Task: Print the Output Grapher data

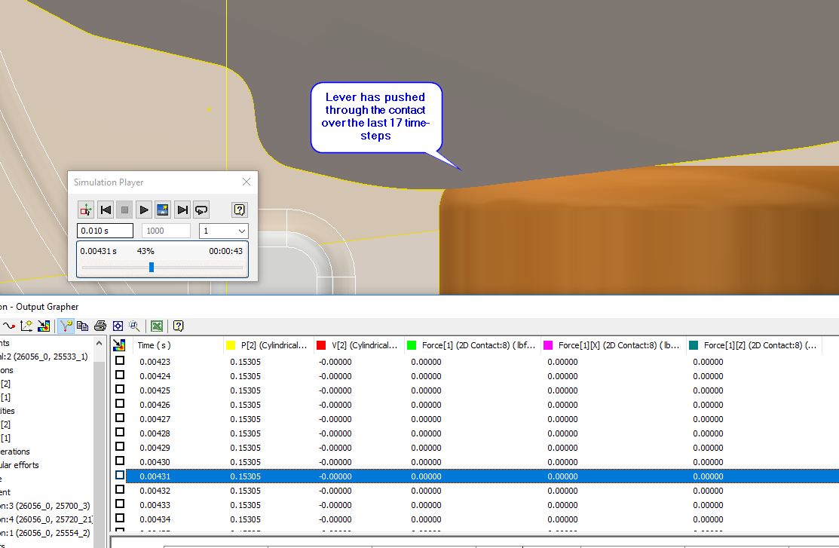Action: (100, 326)
